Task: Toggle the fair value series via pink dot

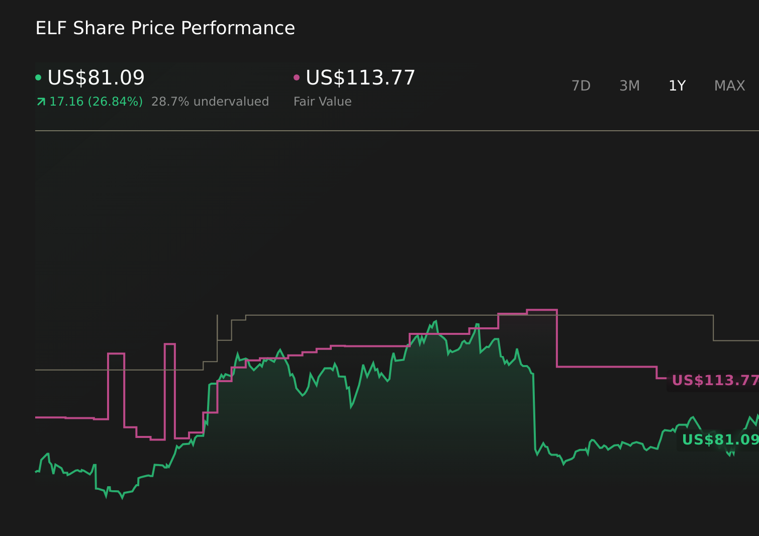Action: point(296,77)
